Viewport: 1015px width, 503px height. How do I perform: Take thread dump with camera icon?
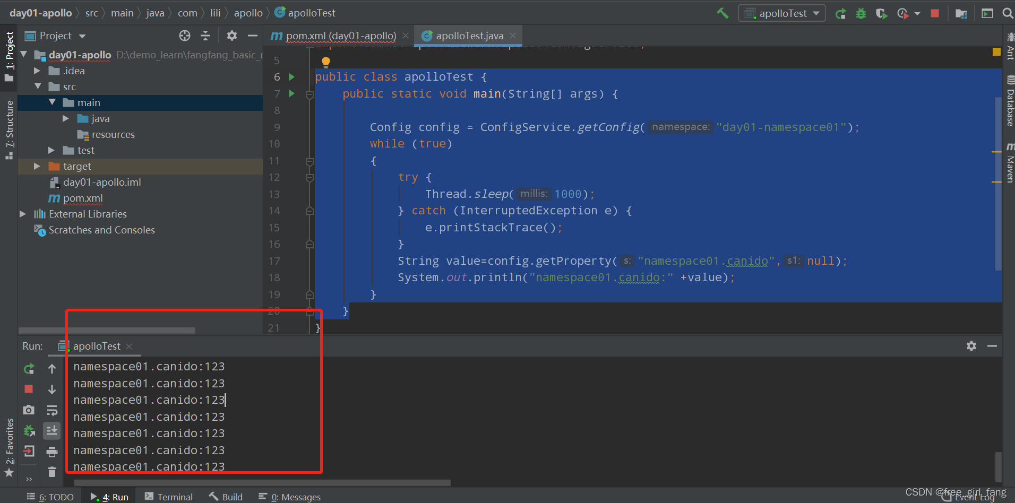(29, 410)
